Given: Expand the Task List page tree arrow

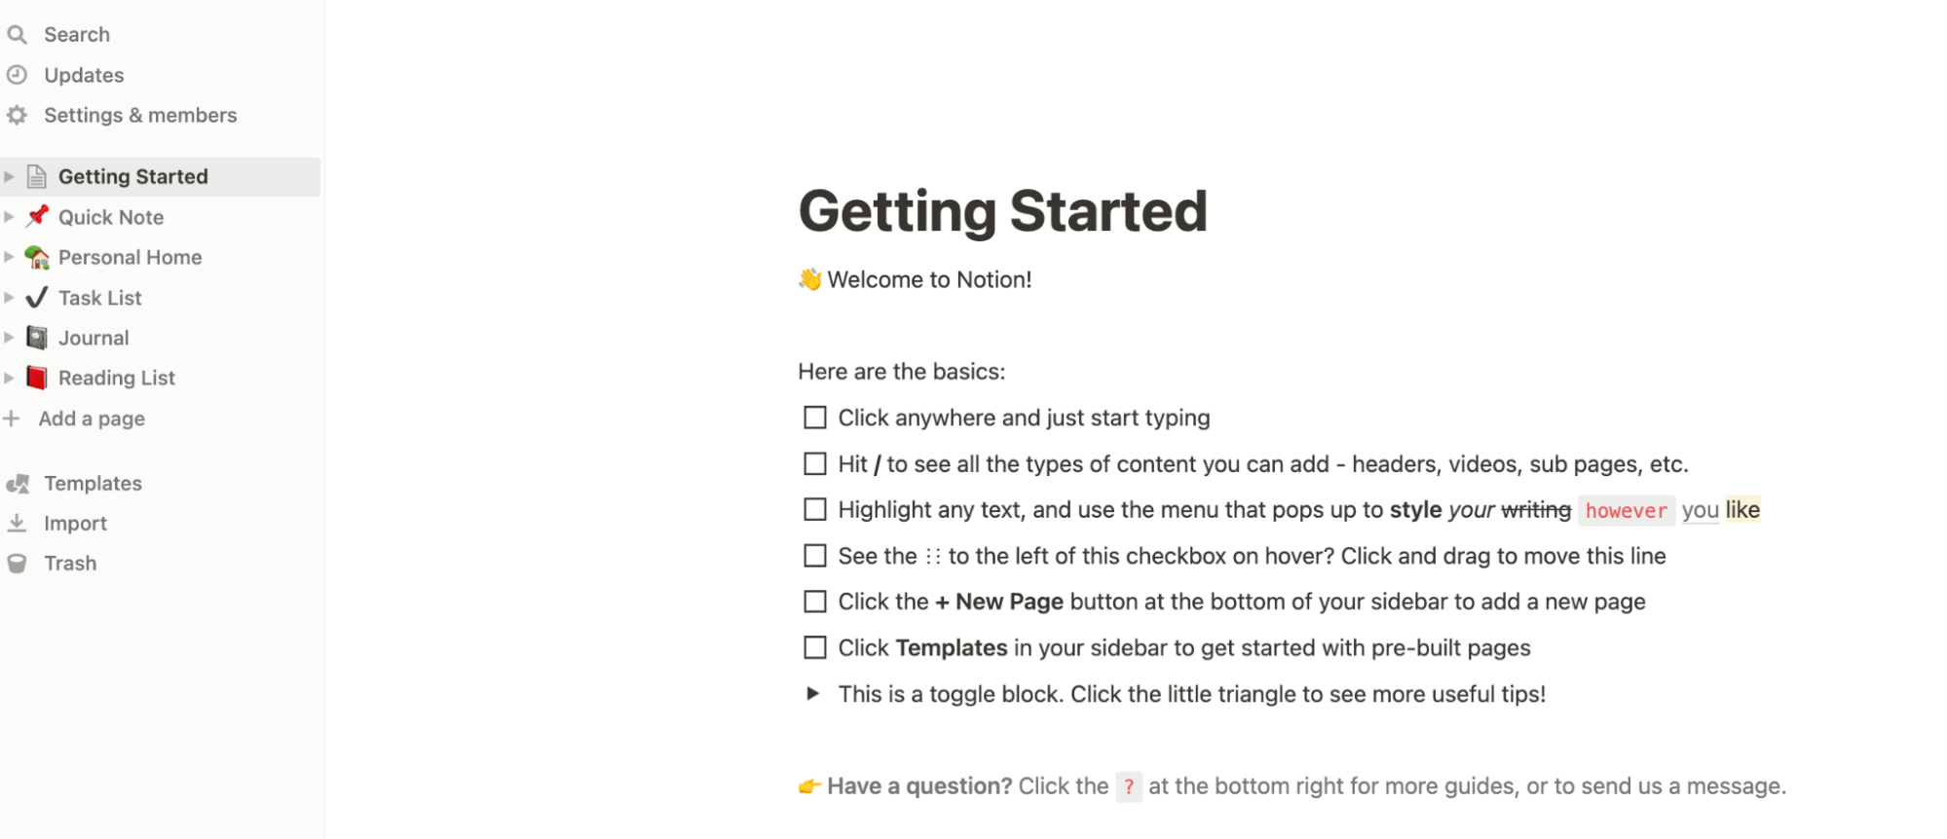Looking at the screenshot, I should click(10, 298).
